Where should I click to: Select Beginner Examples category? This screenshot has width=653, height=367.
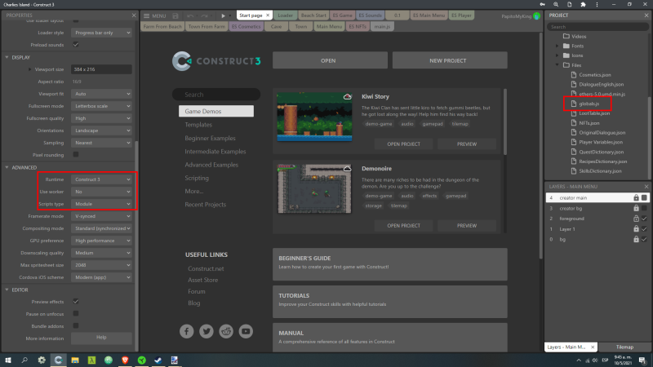(210, 138)
